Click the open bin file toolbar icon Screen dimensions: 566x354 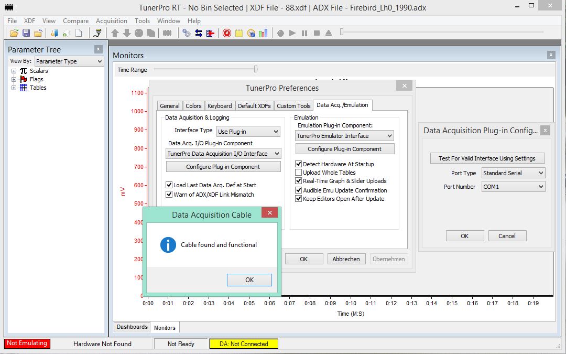(14, 33)
